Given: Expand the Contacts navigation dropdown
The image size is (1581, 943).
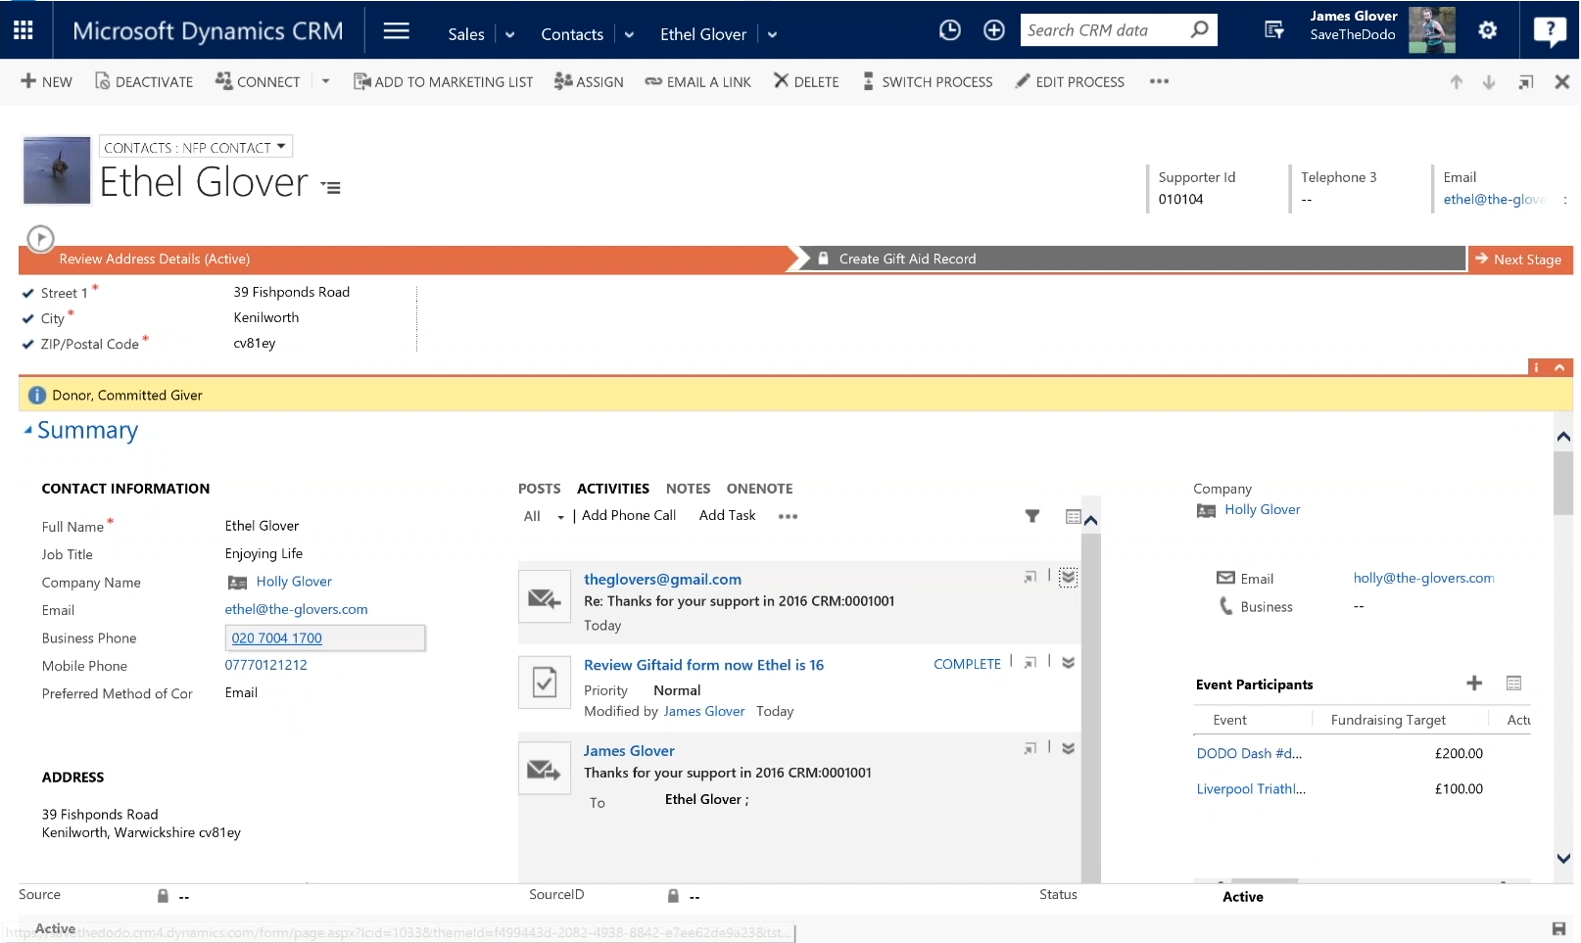Looking at the screenshot, I should (629, 34).
